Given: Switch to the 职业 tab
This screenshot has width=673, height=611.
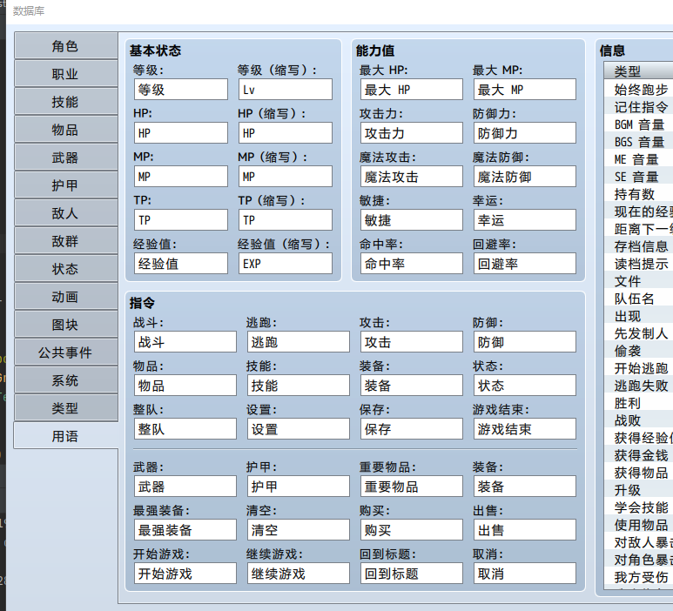Looking at the screenshot, I should tap(66, 74).
